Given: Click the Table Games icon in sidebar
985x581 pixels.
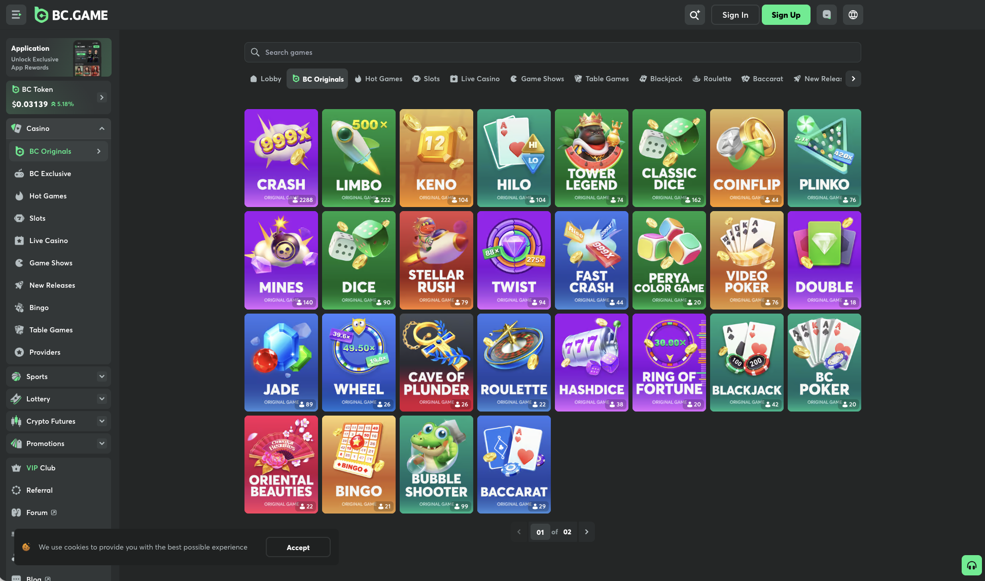Looking at the screenshot, I should tap(19, 330).
